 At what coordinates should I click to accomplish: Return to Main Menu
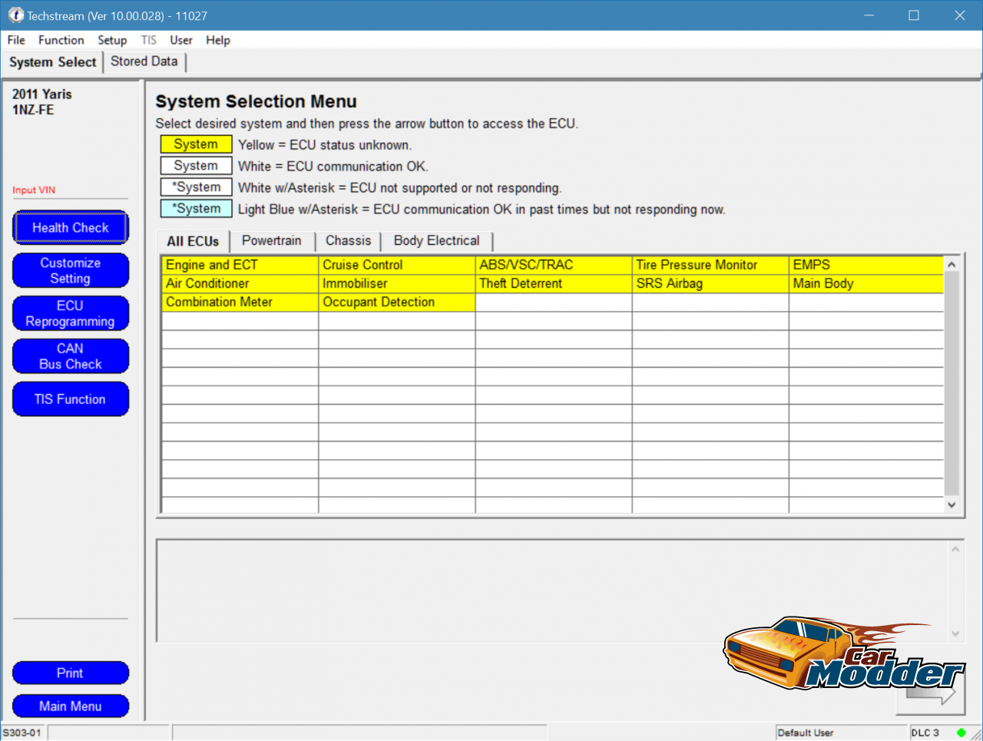click(71, 706)
